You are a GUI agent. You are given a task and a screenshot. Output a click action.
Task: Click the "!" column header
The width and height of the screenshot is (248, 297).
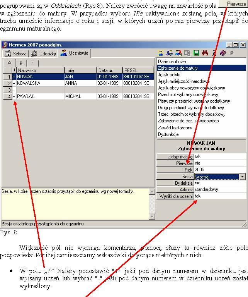[x=14, y=70]
